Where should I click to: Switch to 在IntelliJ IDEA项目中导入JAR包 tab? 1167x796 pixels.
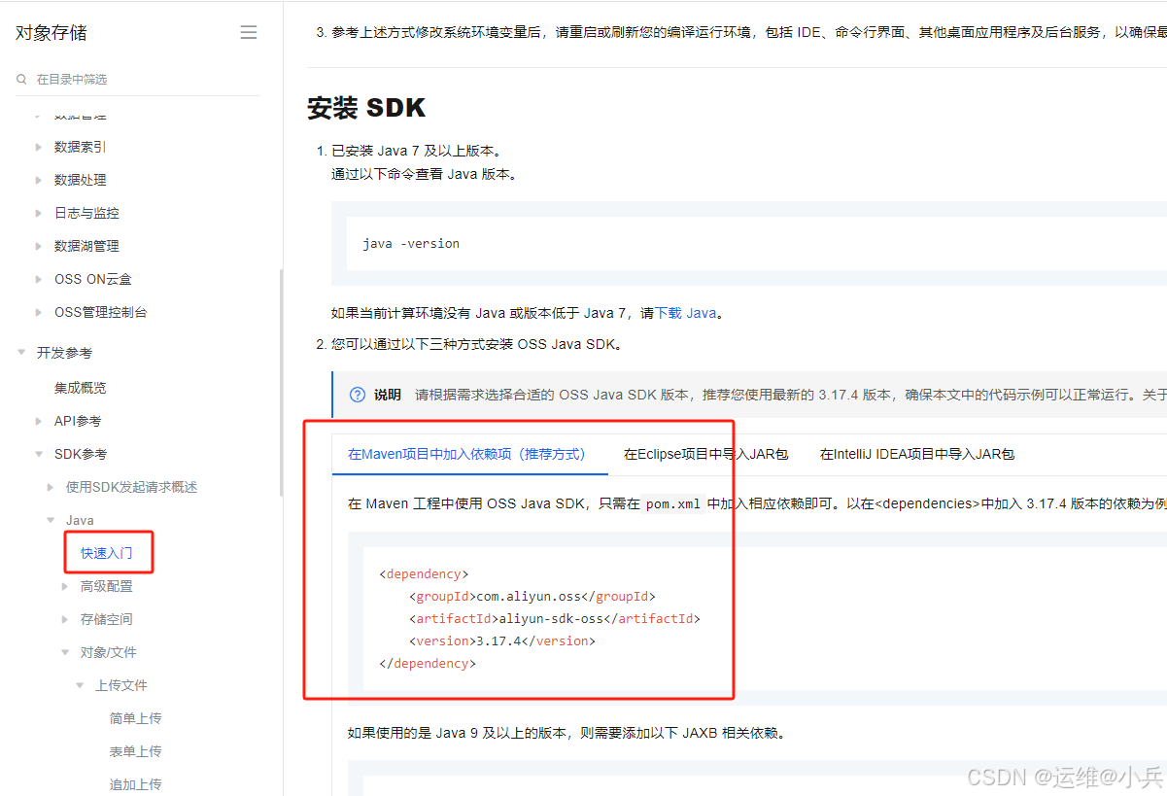(x=917, y=454)
